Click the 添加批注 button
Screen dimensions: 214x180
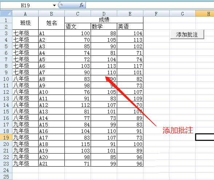coord(187,34)
